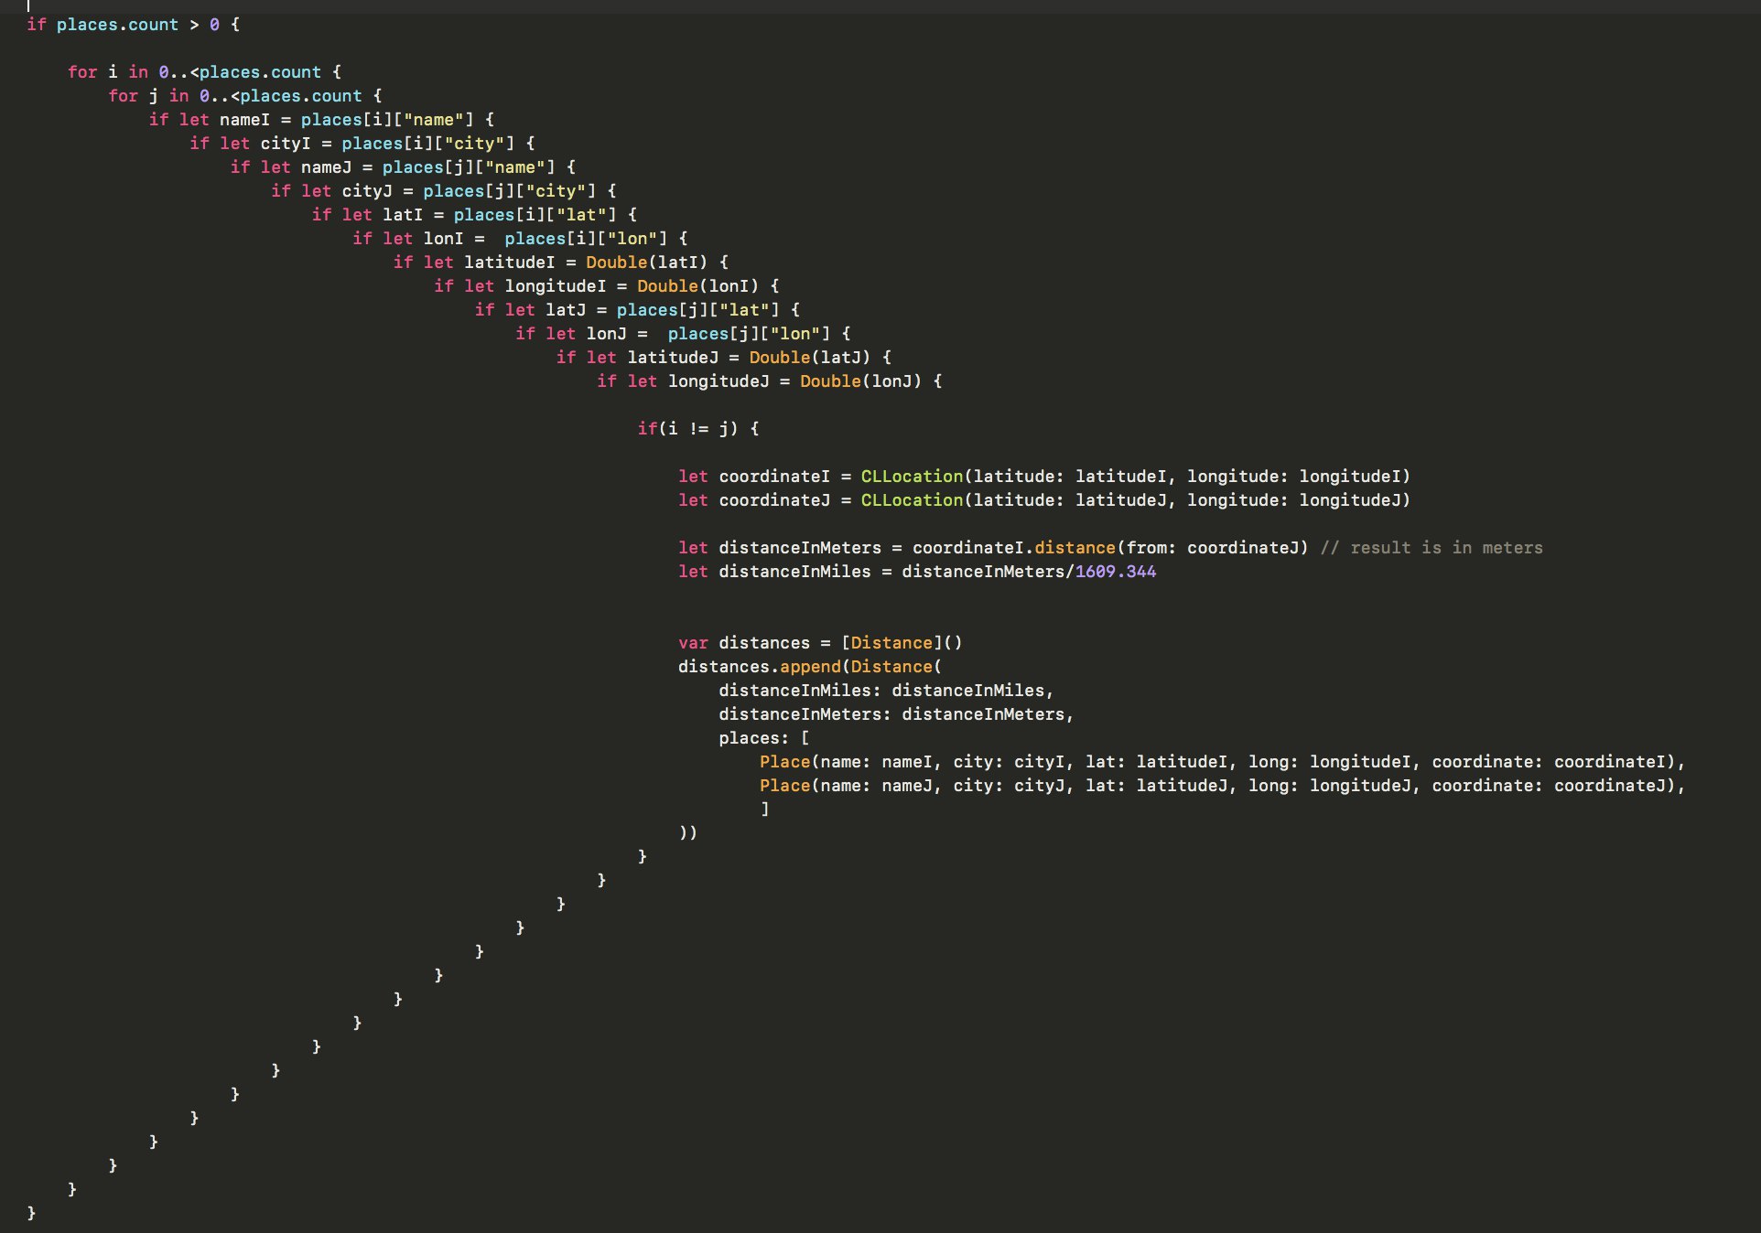Click the "city" string on cityJ line
This screenshot has width=1761, height=1233.
pos(556,191)
